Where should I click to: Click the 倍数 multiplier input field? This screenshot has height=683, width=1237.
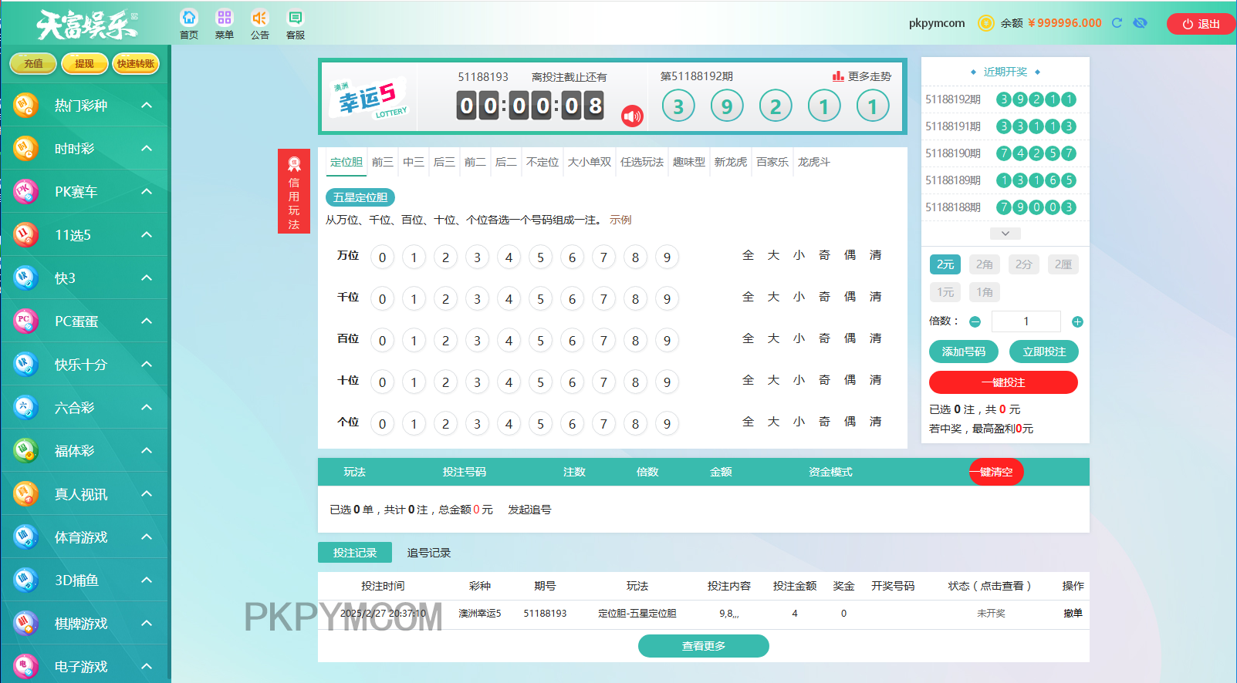pos(1026,321)
